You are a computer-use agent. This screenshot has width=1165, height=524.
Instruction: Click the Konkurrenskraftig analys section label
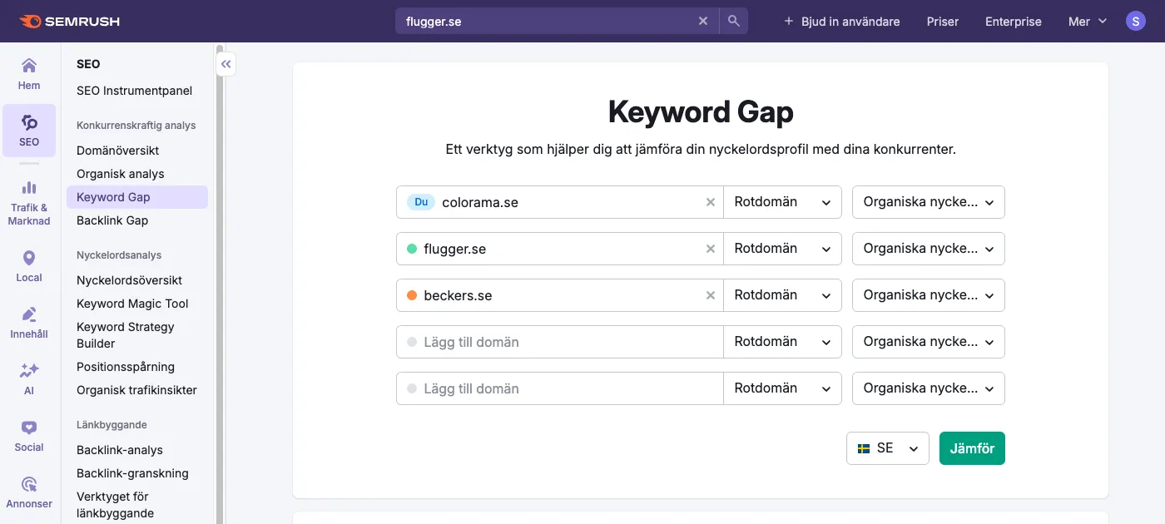click(136, 126)
